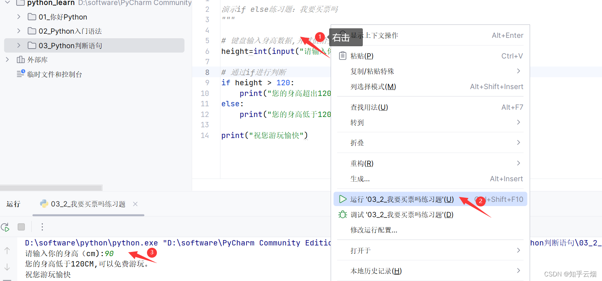Expand the 01_你好Python folder

19,17
